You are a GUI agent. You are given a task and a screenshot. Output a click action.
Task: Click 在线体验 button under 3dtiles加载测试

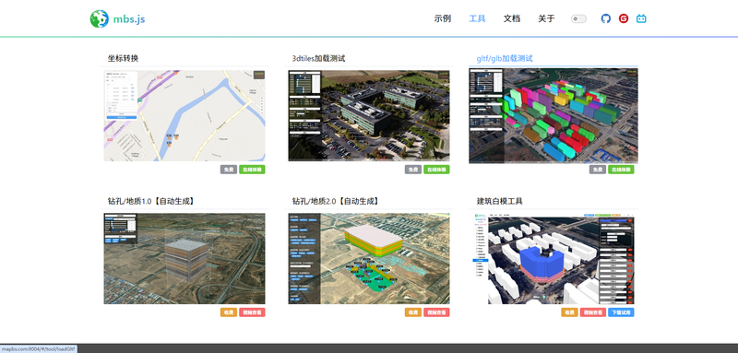tap(436, 170)
